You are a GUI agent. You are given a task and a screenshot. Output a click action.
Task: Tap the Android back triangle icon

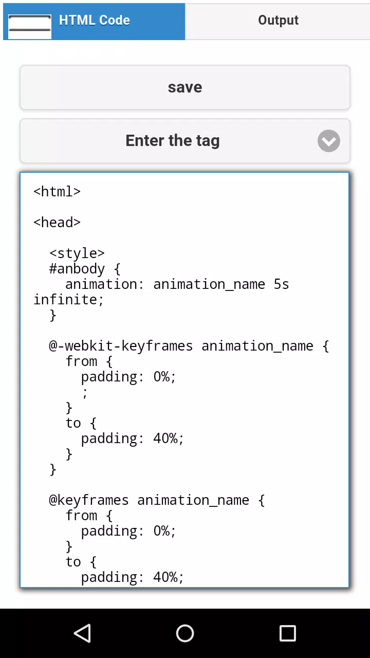click(82, 633)
